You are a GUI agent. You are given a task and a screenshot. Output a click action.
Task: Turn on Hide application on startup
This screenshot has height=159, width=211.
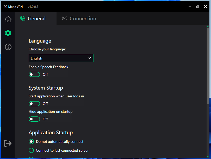pyautogui.click(x=34, y=119)
